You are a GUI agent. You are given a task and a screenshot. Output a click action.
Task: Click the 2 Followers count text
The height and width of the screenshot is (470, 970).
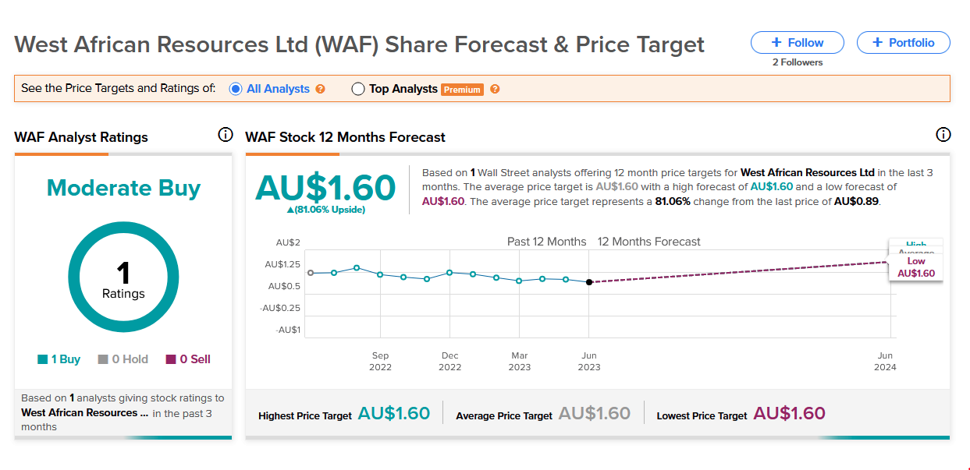coord(798,62)
